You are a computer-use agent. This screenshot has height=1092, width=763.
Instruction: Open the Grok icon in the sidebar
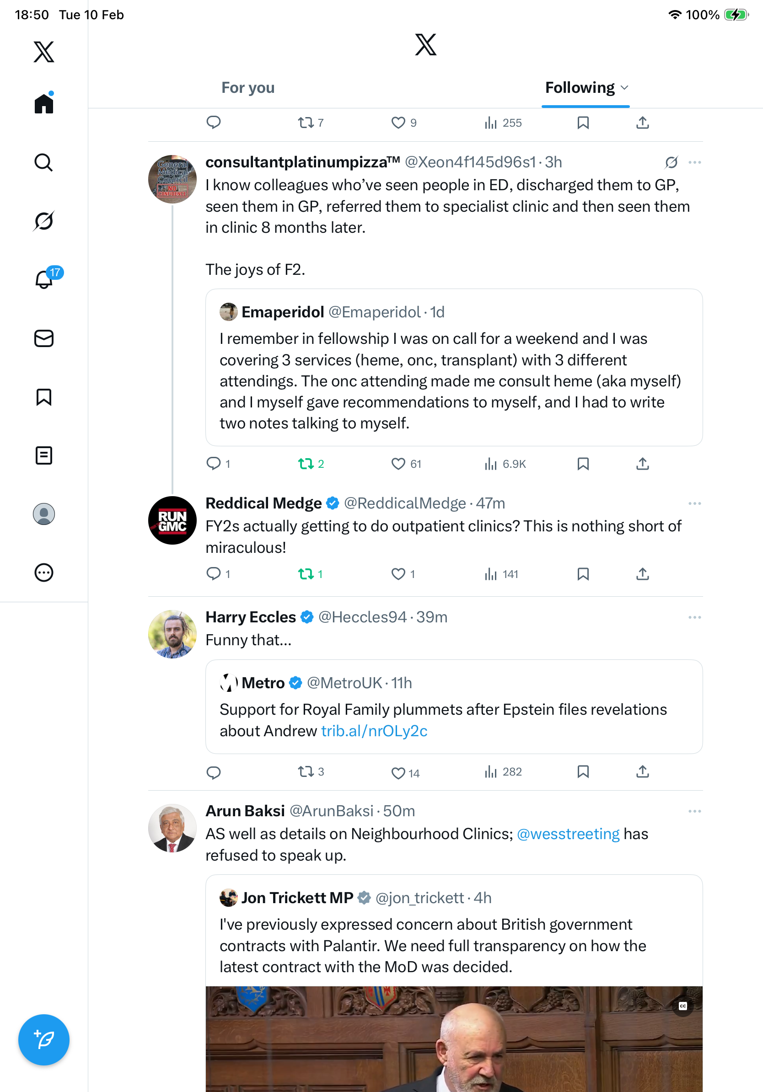click(x=44, y=221)
